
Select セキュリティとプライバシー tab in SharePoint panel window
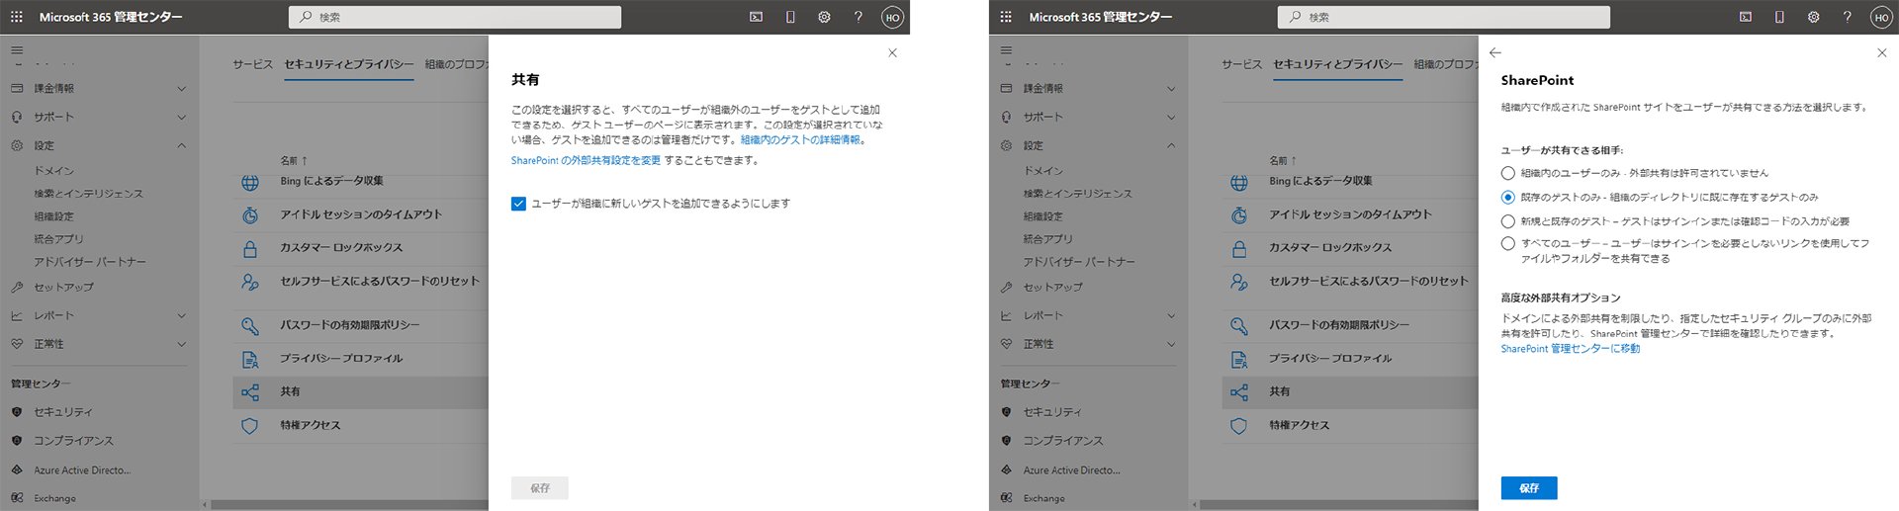click(x=1338, y=64)
